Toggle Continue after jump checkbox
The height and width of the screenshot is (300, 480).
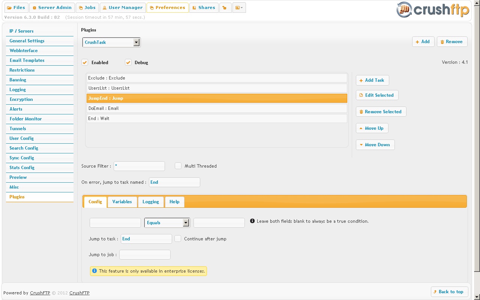coord(178,238)
